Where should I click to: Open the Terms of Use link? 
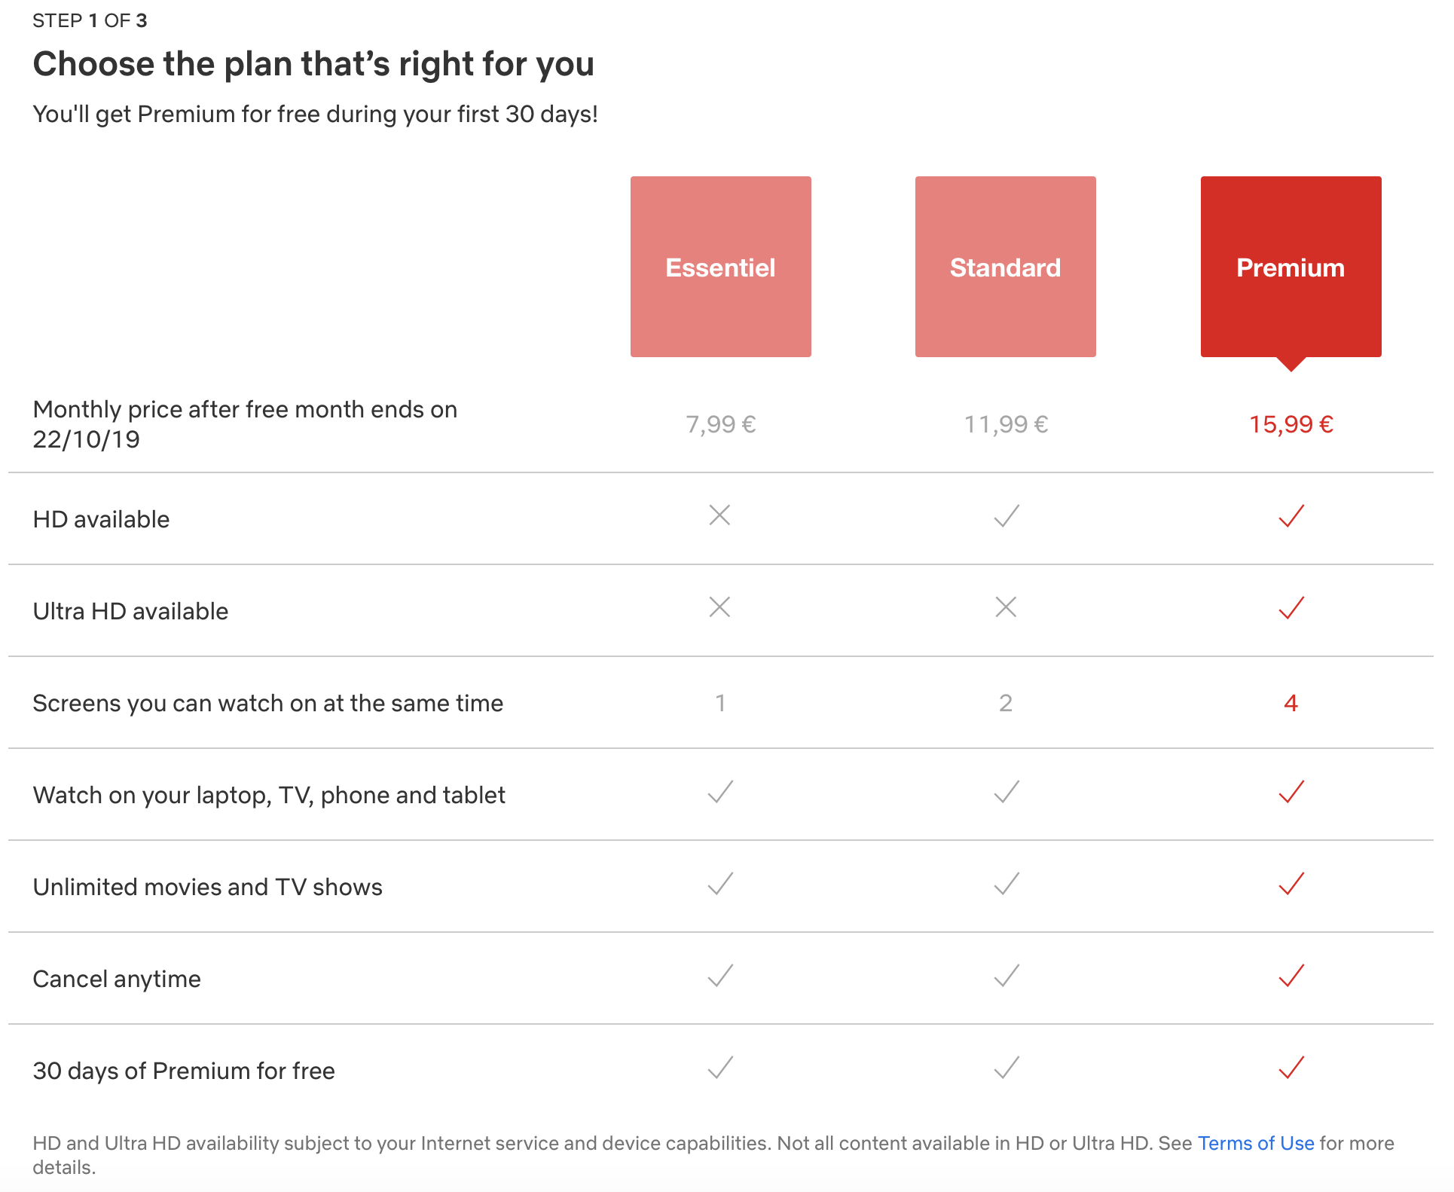pyautogui.click(x=1256, y=1143)
